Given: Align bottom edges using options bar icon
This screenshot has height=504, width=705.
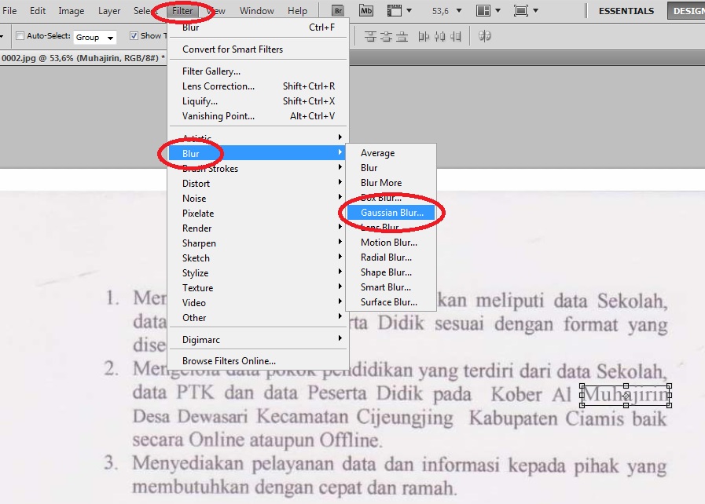Looking at the screenshot, I should pos(402,35).
